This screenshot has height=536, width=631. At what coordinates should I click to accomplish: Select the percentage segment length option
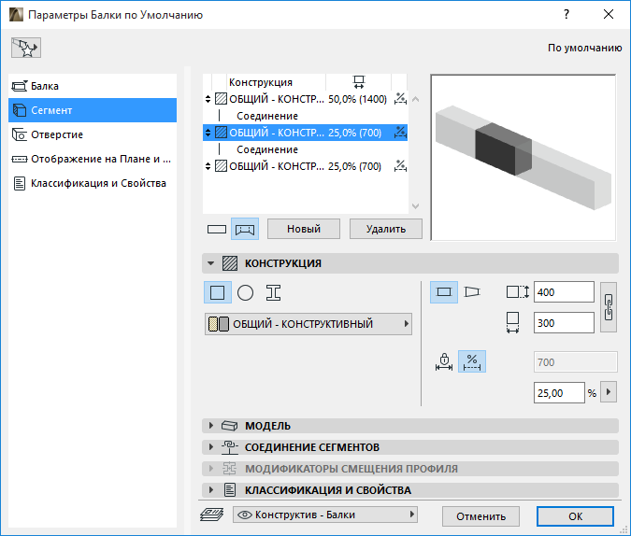point(472,361)
